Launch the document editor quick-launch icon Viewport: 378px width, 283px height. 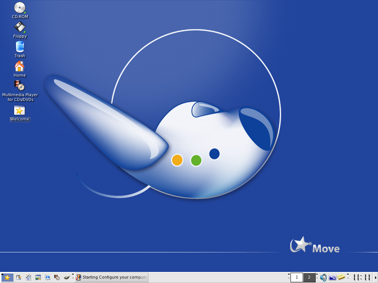28,277
